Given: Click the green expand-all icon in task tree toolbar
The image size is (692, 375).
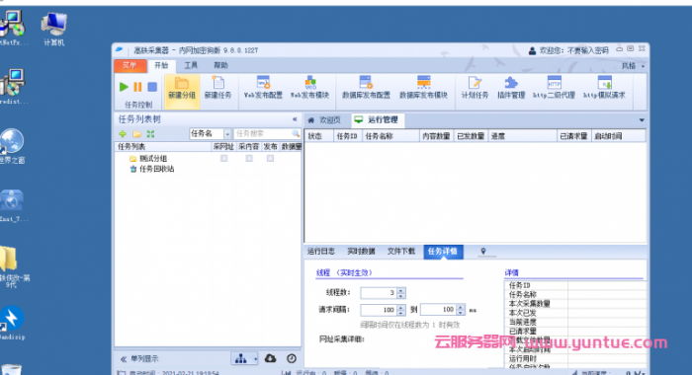Looking at the screenshot, I should 150,133.
